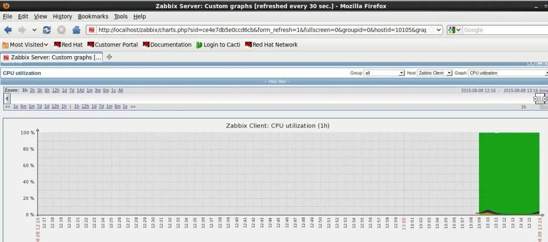Open the View menu

(41, 17)
